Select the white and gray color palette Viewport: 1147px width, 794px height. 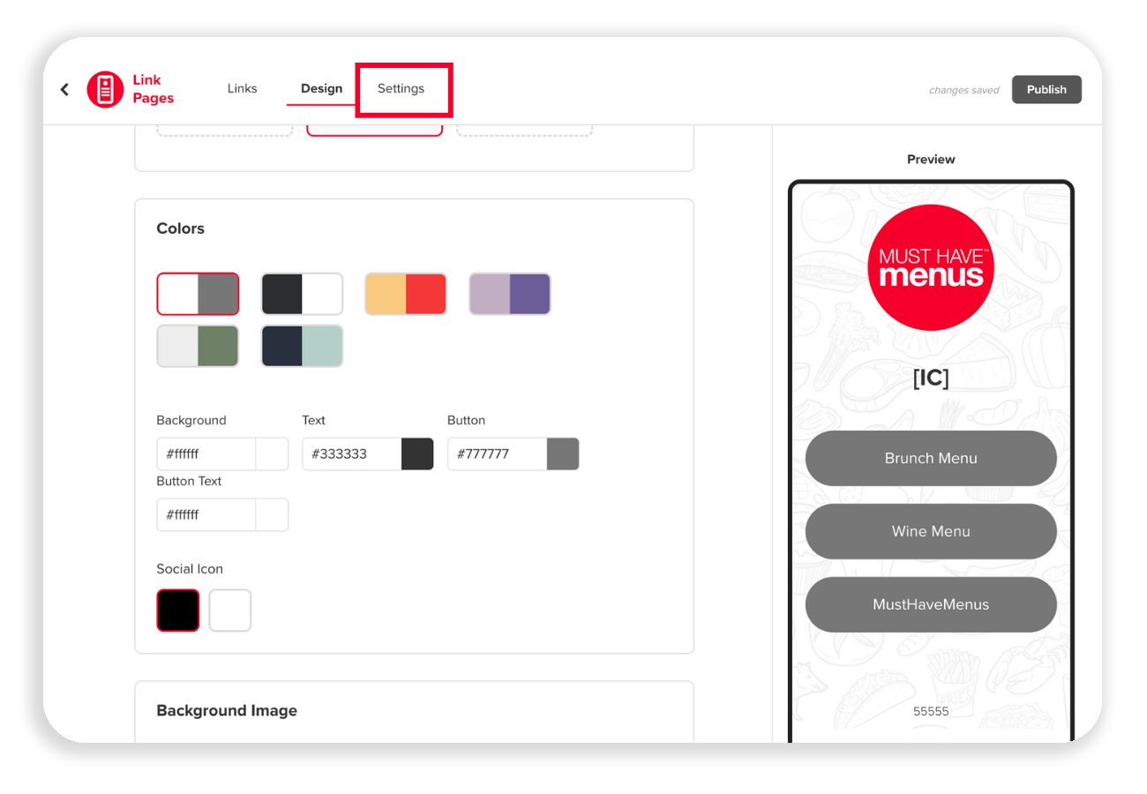click(x=198, y=294)
